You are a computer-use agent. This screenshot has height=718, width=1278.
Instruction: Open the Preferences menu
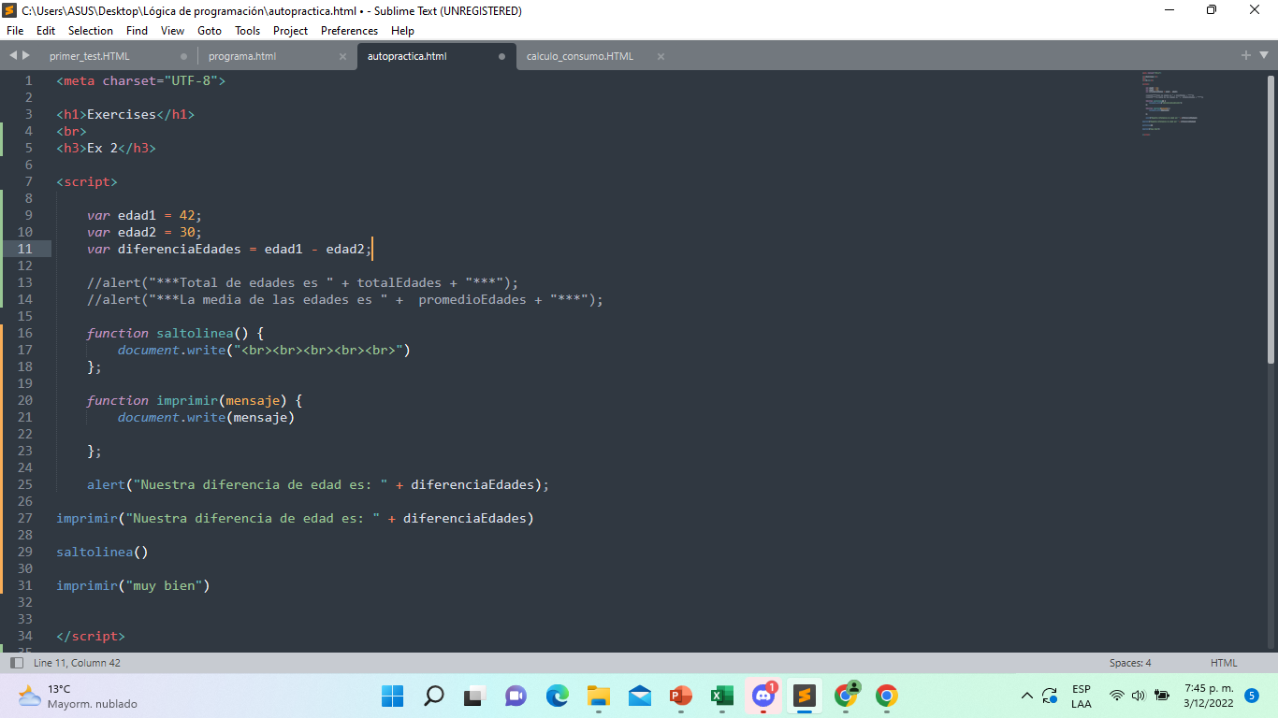coord(349,31)
